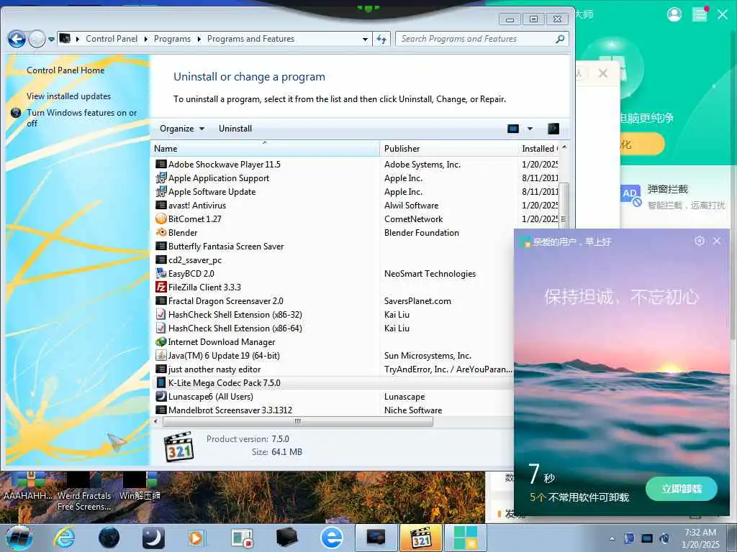Screen dimensions: 737x552
Task: Select the BitComet 1.27 icon
Action: (161, 218)
